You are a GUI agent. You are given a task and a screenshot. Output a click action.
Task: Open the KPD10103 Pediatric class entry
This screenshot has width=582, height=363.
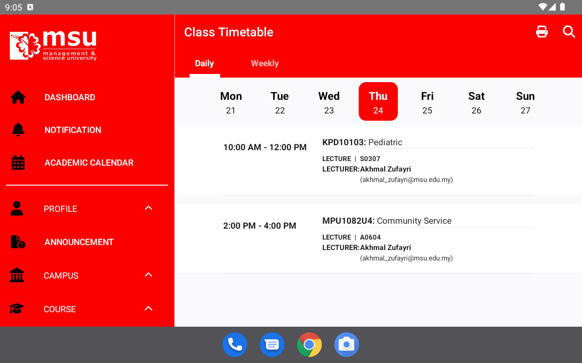pyautogui.click(x=378, y=161)
